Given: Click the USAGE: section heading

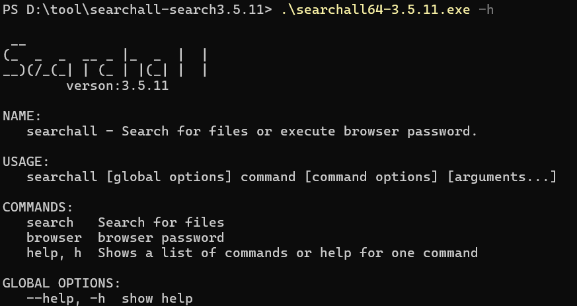Looking at the screenshot, I should coord(26,162).
